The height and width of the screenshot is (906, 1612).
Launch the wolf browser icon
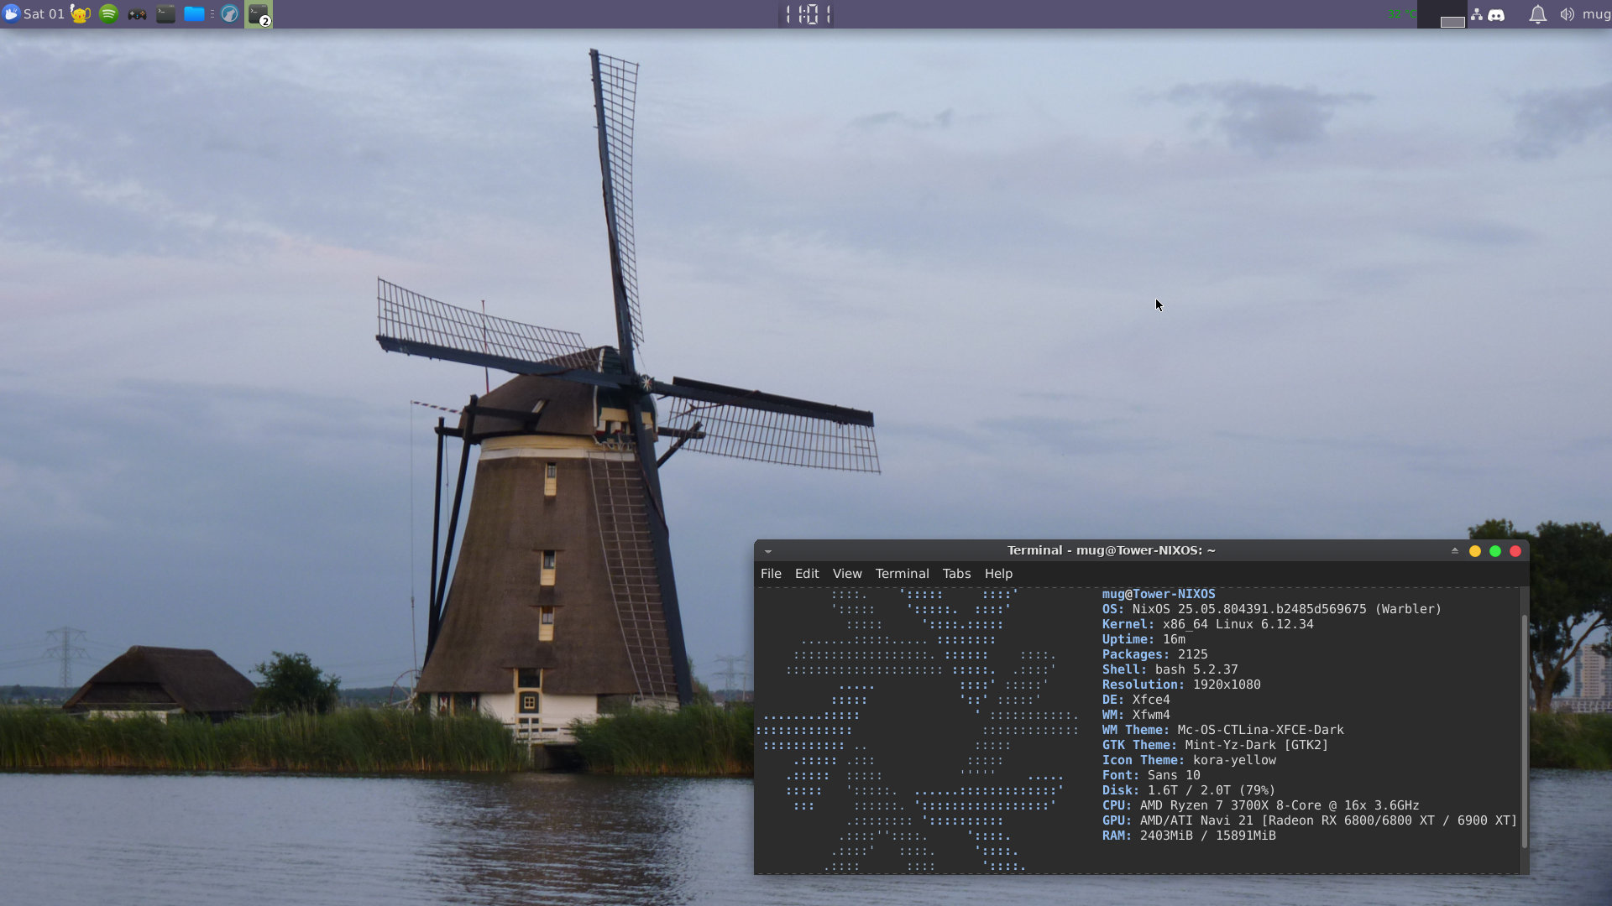coord(229,14)
